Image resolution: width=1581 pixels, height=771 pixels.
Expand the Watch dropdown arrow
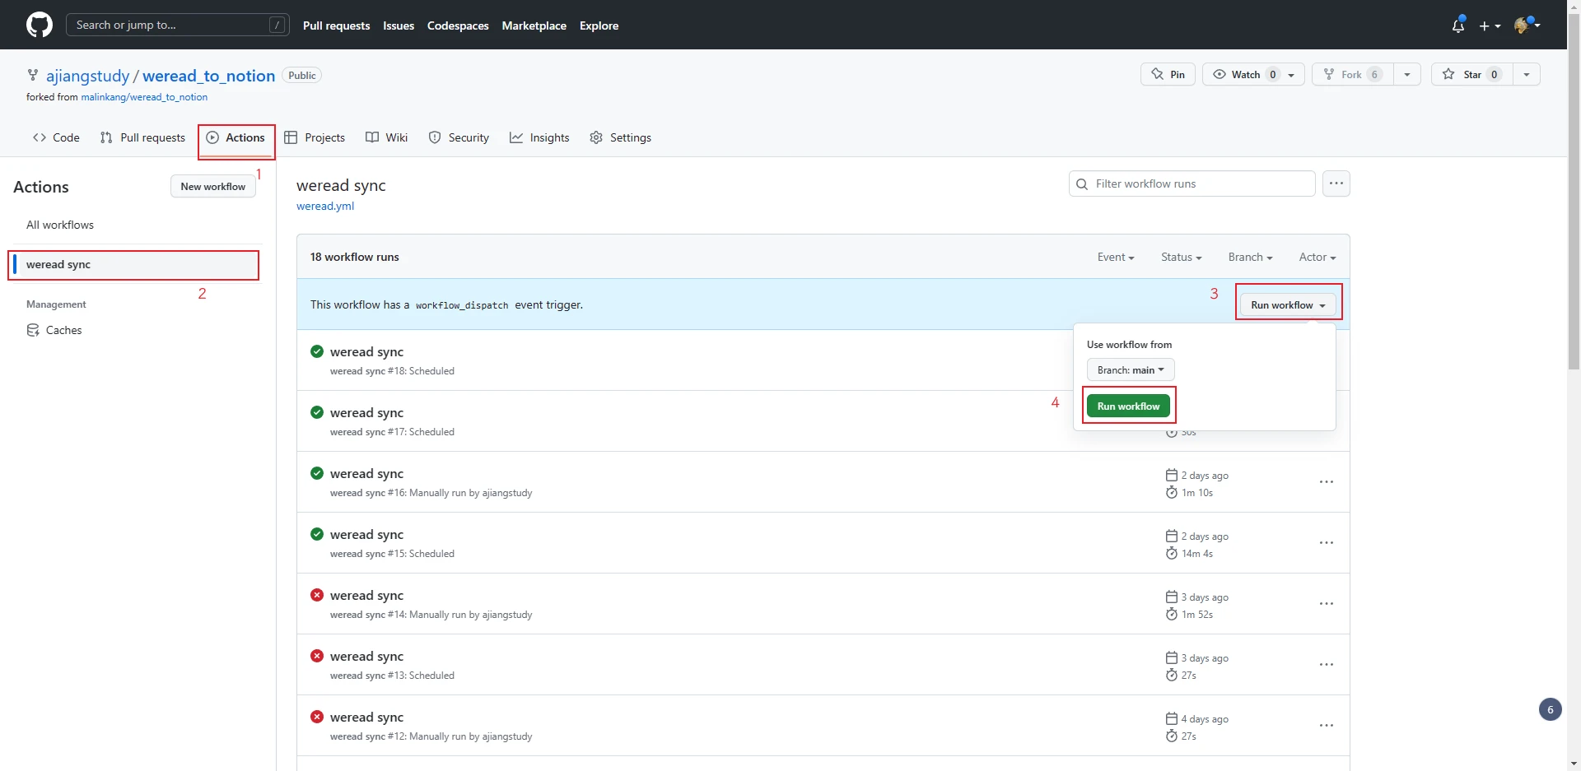click(1291, 75)
